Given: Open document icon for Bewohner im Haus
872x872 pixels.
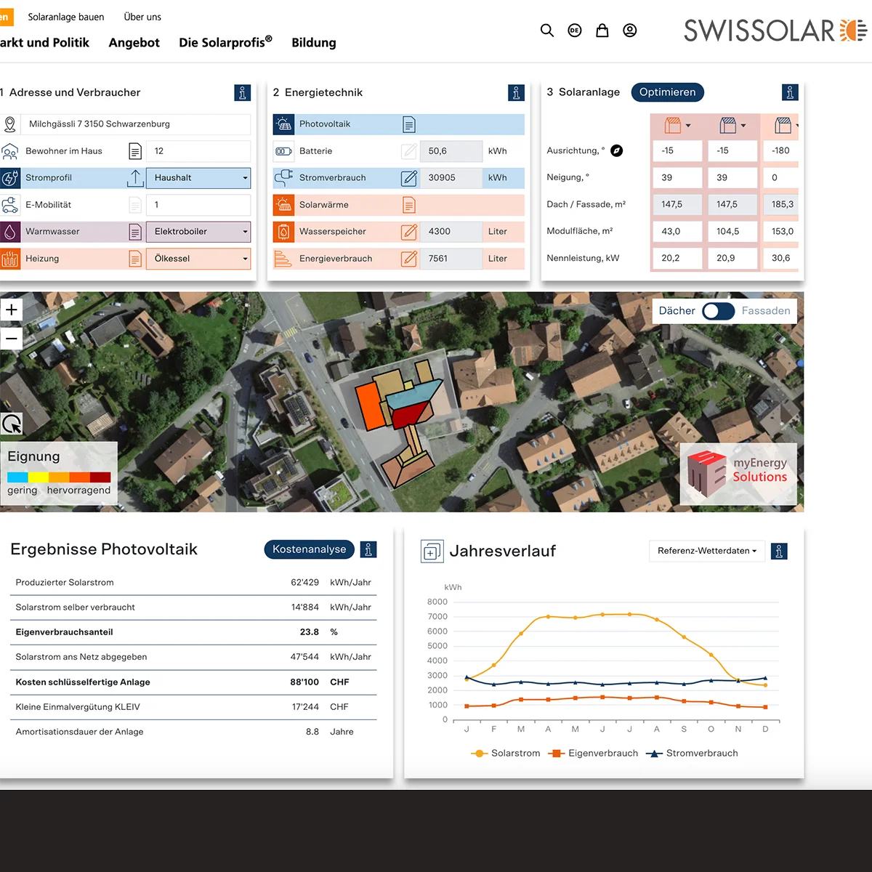Looking at the screenshot, I should tap(135, 151).
